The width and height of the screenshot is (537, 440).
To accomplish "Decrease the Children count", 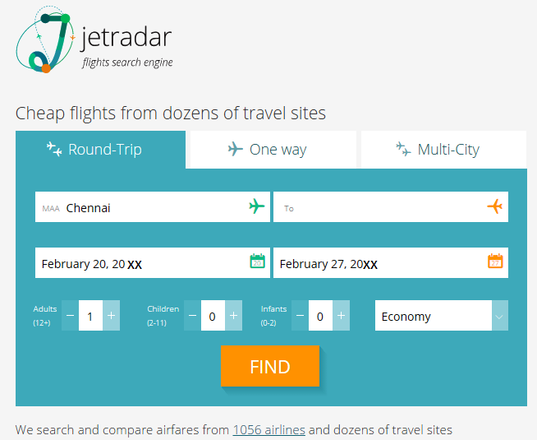I will click(x=192, y=316).
